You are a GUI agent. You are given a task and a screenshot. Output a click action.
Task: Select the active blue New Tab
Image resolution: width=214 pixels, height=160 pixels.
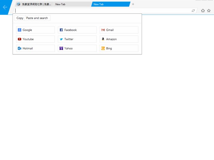(x=111, y=4)
